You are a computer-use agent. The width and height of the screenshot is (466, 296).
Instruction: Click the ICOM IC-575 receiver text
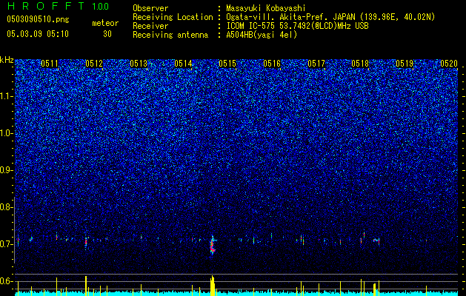pyautogui.click(x=297, y=26)
